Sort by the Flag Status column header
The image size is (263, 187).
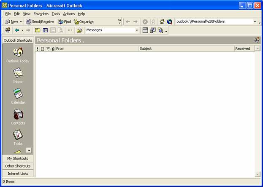pyautogui.click(x=48, y=49)
